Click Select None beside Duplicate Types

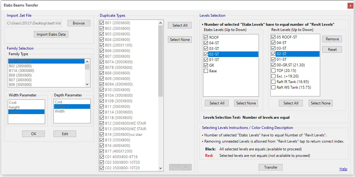(x=180, y=40)
